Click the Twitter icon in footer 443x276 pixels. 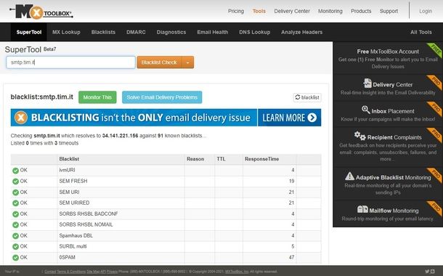pos(427,272)
